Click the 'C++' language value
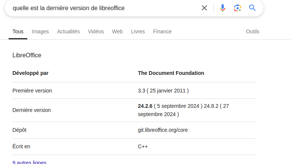291x164 pixels. 143,146
